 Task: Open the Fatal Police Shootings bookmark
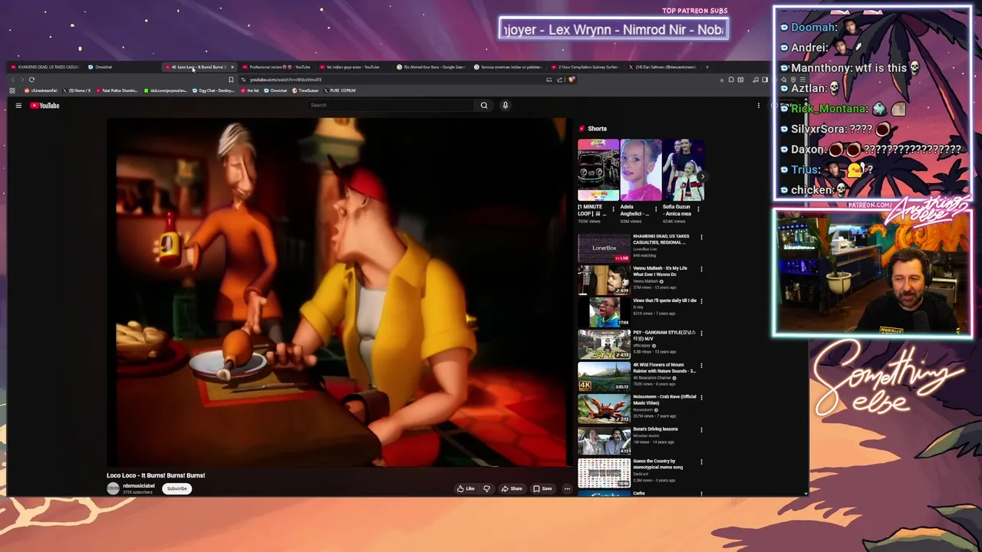click(x=117, y=90)
